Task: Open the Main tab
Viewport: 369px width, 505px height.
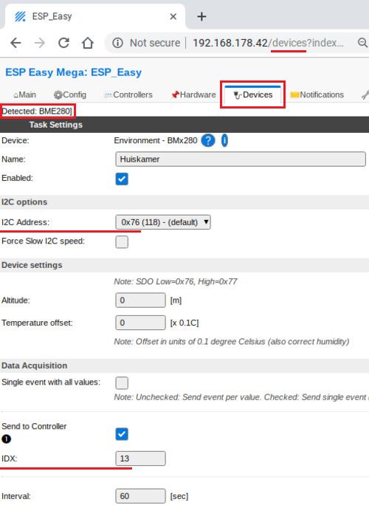Action: pyautogui.click(x=25, y=95)
